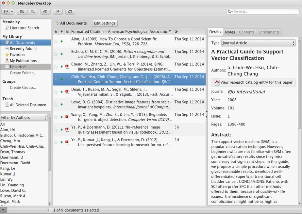Click the Related Documents toolbar icon
Screen dimensions: 302x214
coord(45,12)
